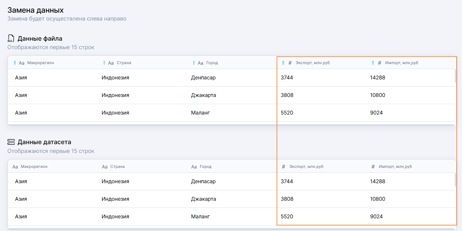The image size is (462, 231).
Task: Select the Маланг cell in dataset table
Action: (x=200, y=217)
